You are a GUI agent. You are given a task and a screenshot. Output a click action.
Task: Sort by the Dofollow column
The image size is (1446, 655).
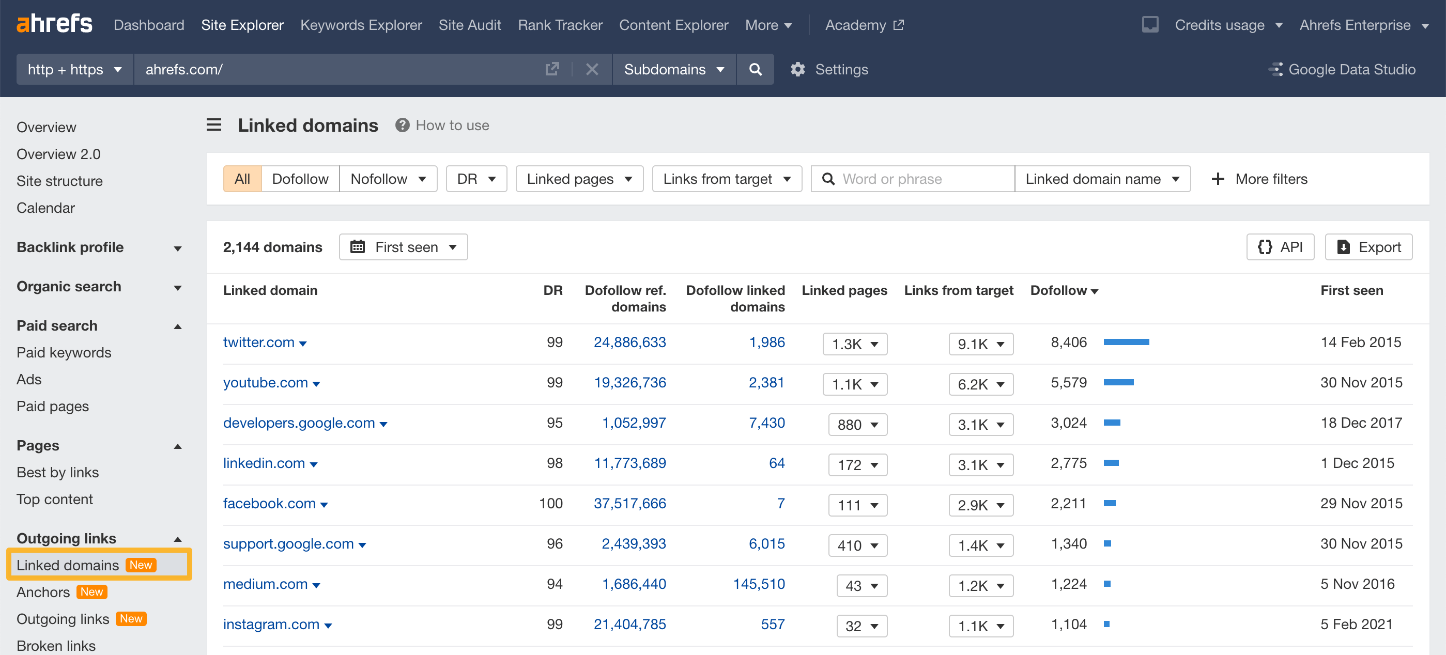coord(1064,290)
